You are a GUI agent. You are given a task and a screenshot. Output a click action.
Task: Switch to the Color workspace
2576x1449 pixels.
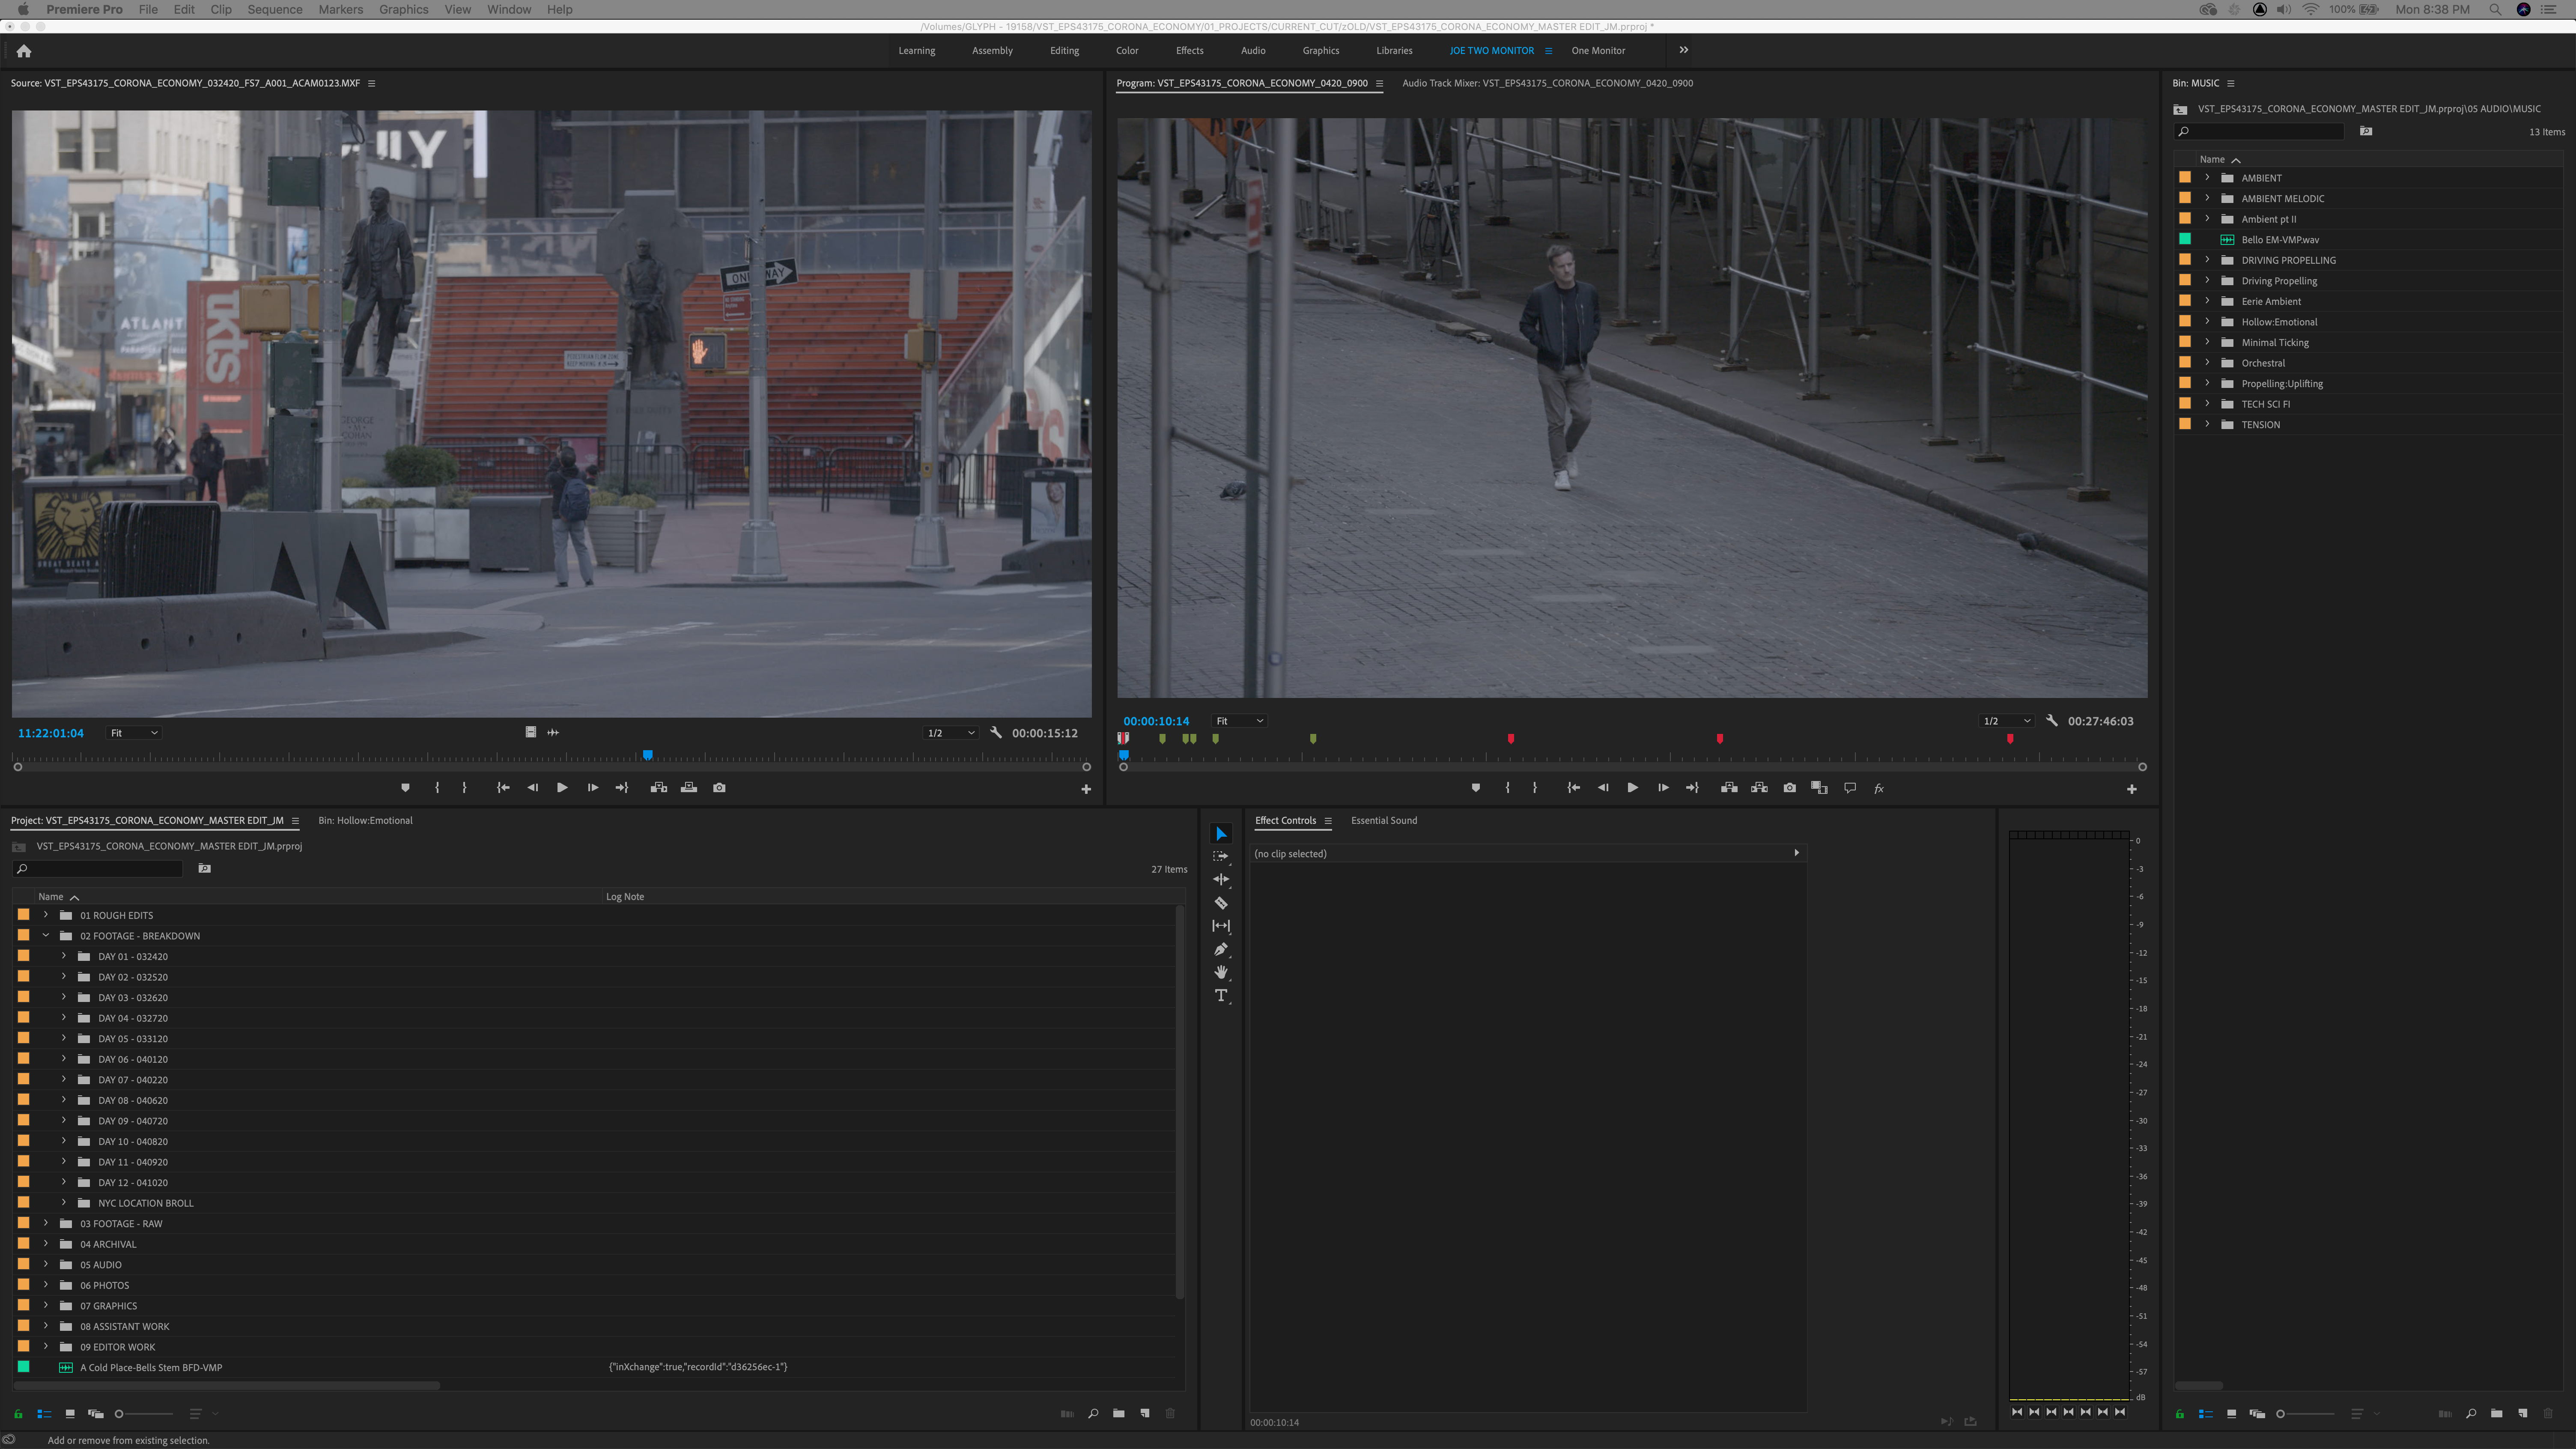[1127, 51]
